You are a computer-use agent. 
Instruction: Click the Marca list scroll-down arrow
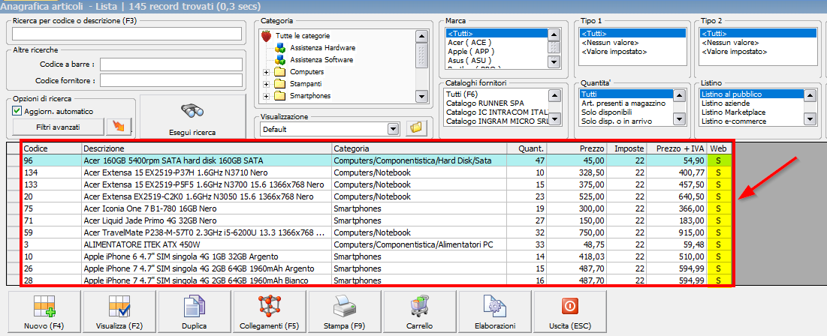(554, 61)
